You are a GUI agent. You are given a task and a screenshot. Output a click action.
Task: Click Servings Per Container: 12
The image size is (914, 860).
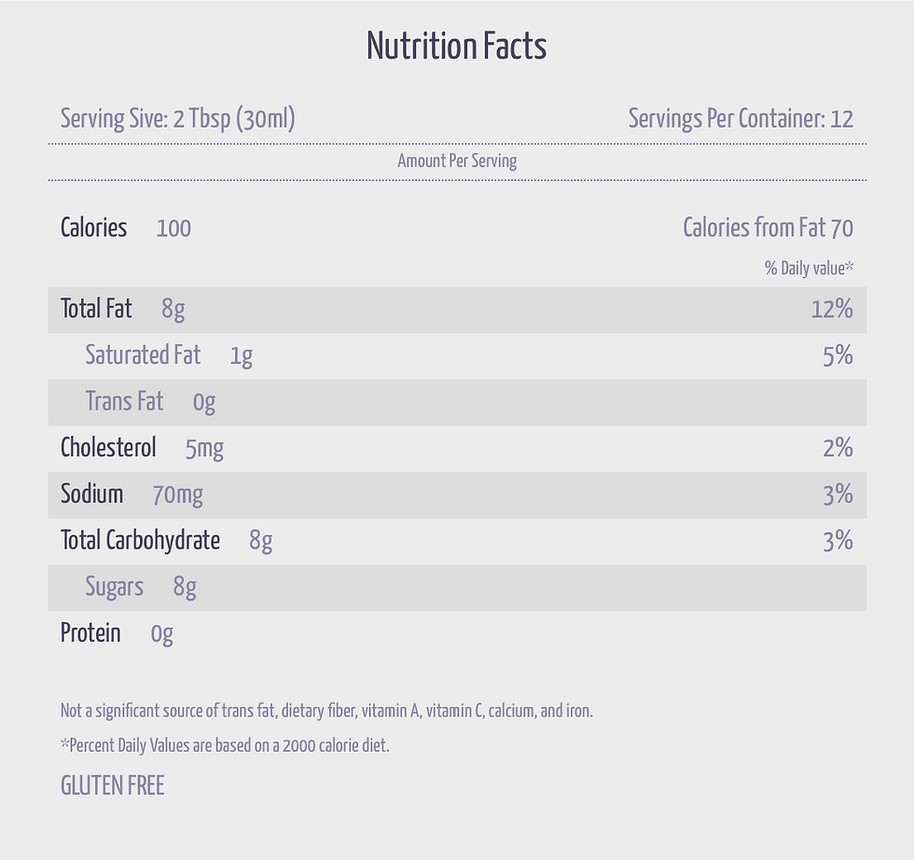(x=741, y=118)
